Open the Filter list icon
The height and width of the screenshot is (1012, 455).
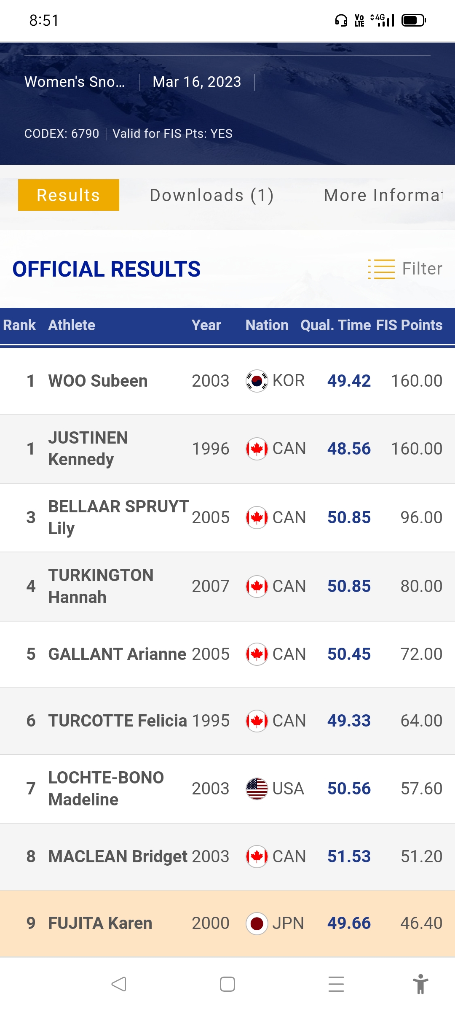[x=381, y=269]
